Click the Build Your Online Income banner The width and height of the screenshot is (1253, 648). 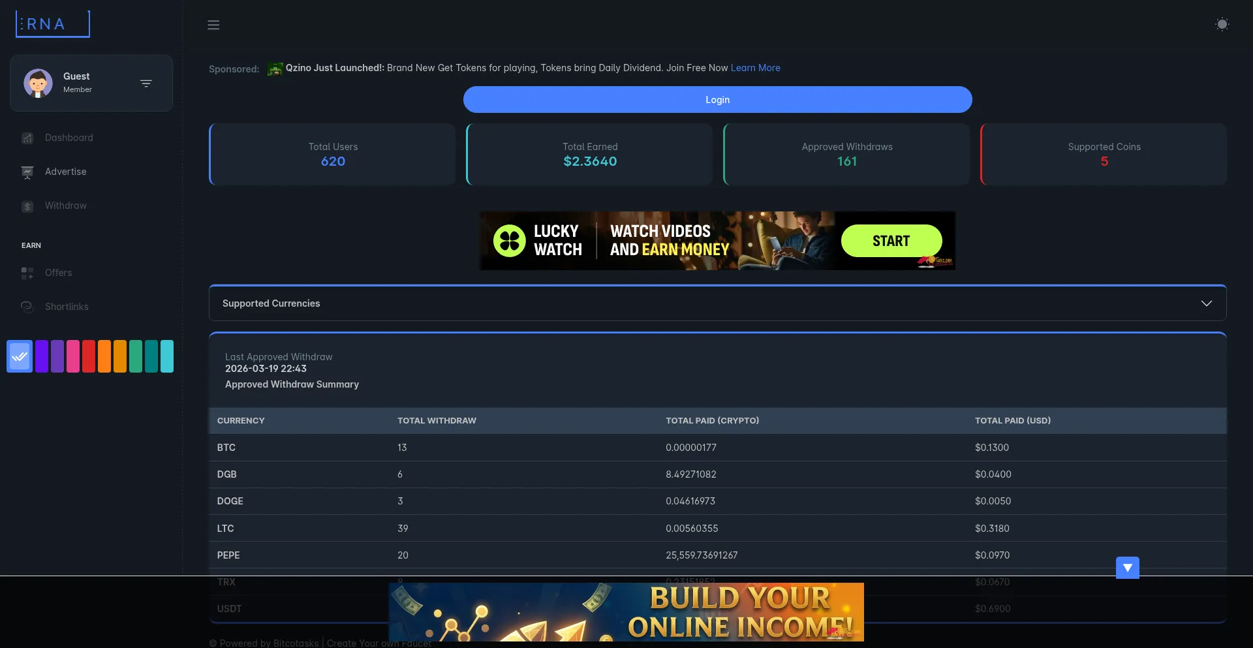coord(626,612)
